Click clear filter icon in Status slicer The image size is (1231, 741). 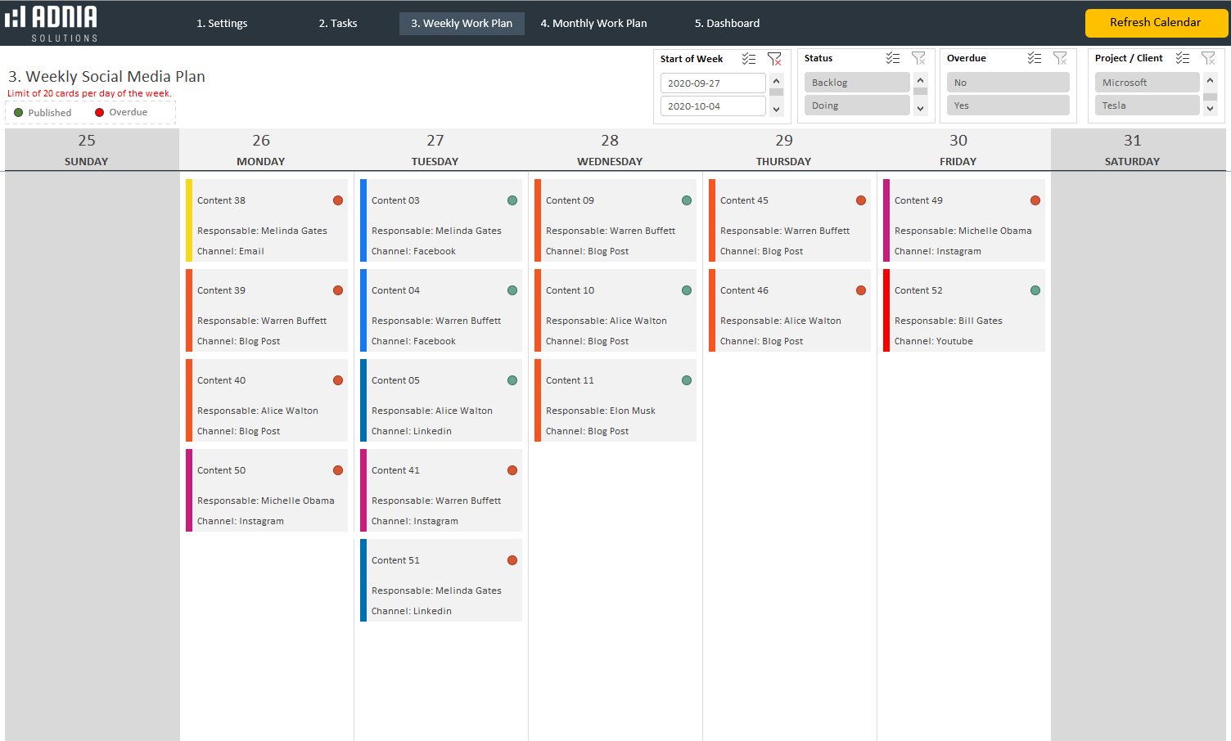point(918,58)
